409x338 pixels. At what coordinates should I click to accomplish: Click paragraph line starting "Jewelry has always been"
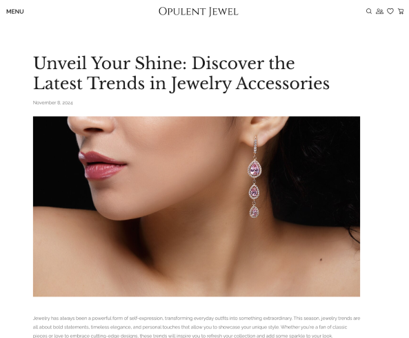pyautogui.click(x=197, y=319)
